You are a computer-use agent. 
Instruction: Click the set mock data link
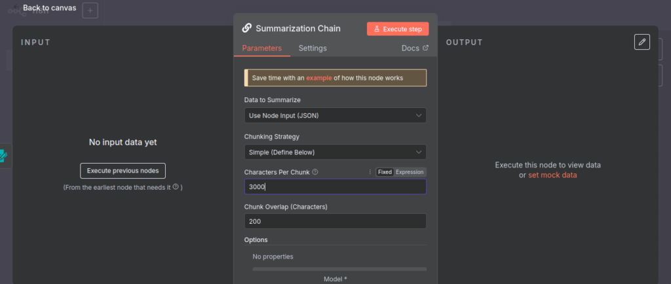click(x=552, y=175)
